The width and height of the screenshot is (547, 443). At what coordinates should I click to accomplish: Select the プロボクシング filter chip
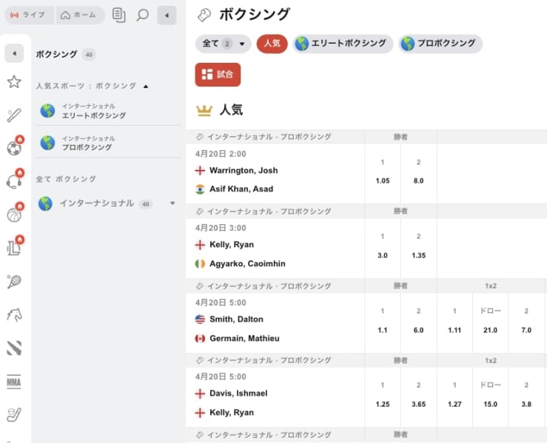click(x=440, y=44)
